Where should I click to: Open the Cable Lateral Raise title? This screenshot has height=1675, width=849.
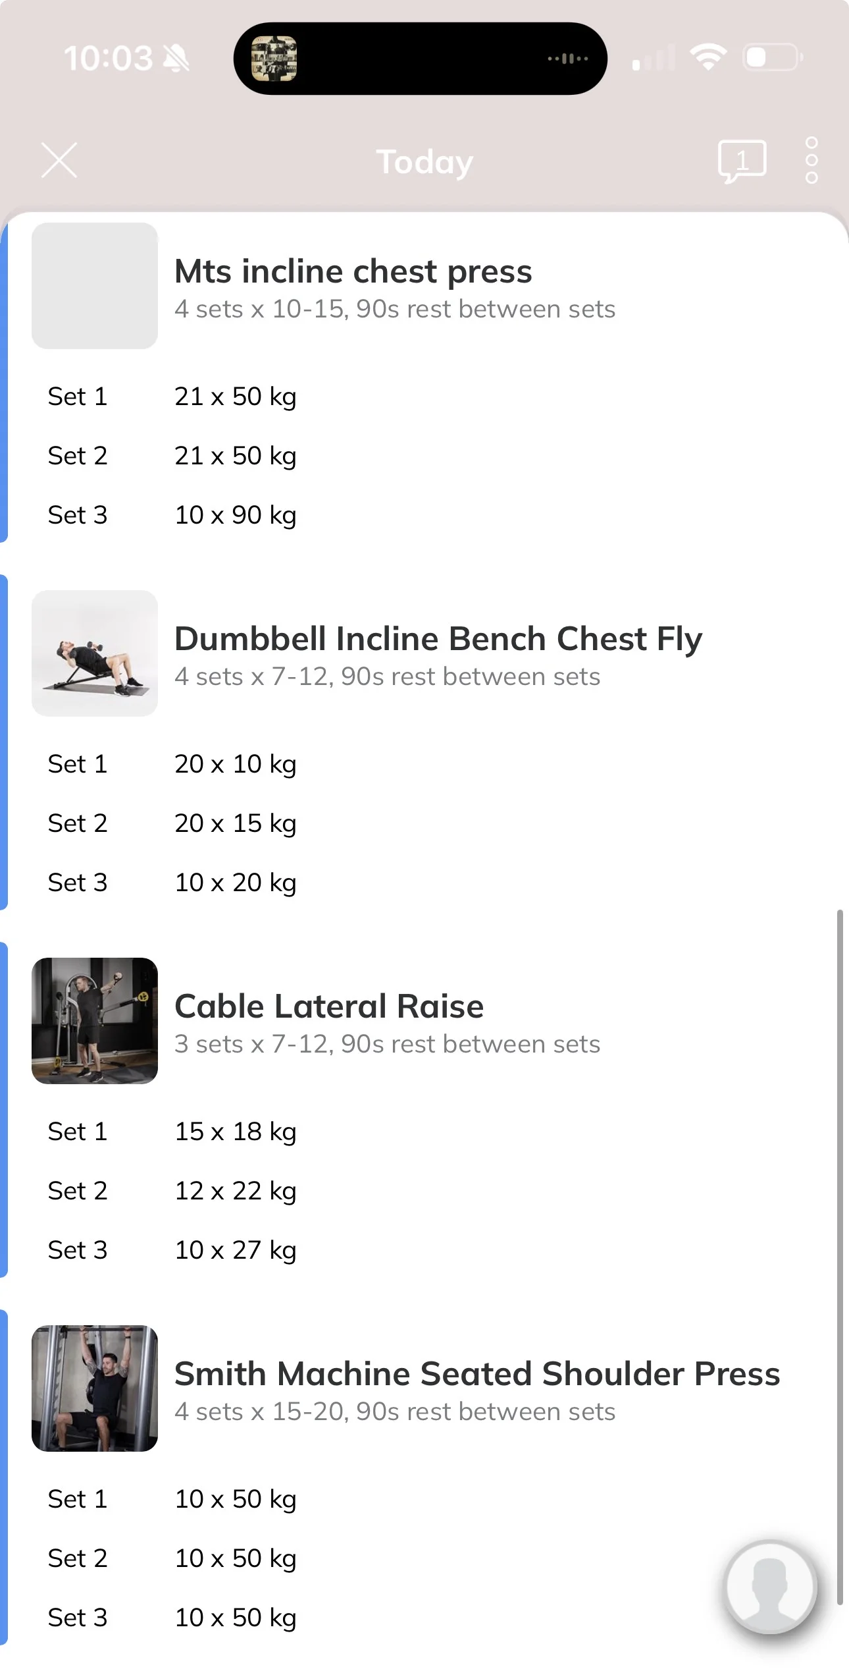(329, 1006)
